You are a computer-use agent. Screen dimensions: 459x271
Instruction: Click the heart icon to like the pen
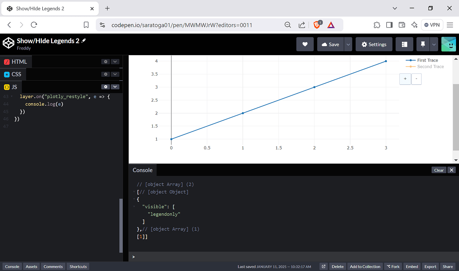tap(305, 44)
